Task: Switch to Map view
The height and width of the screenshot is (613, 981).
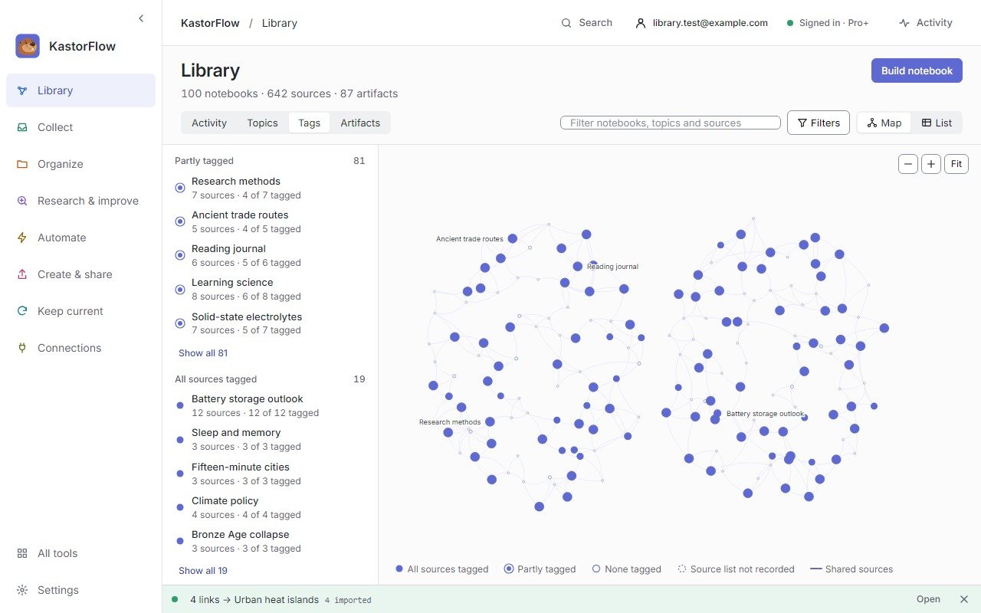Action: click(884, 123)
